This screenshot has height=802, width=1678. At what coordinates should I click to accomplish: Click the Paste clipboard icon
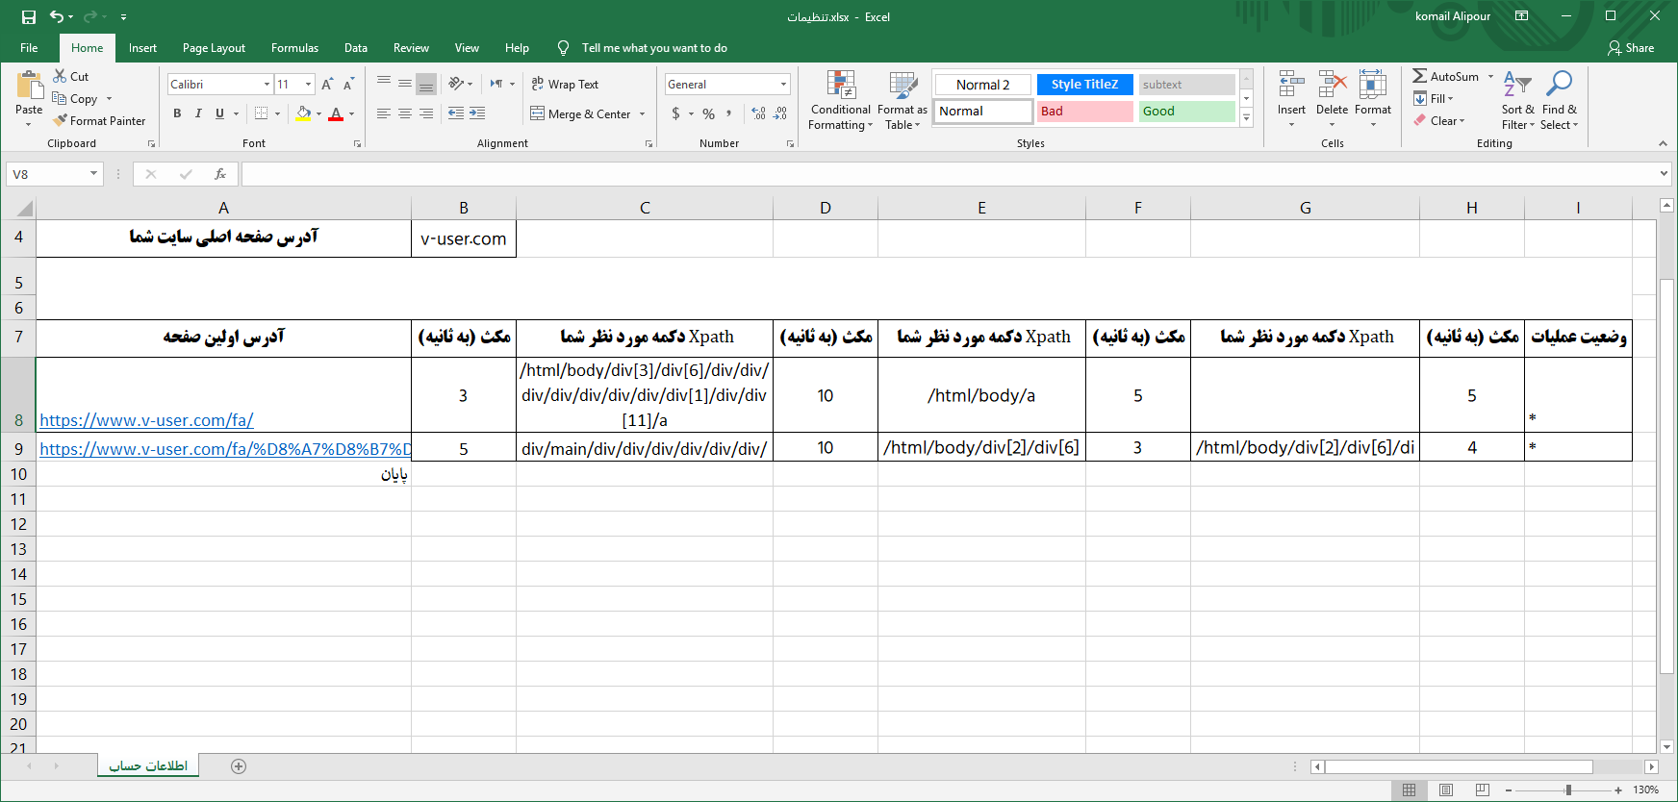click(29, 87)
